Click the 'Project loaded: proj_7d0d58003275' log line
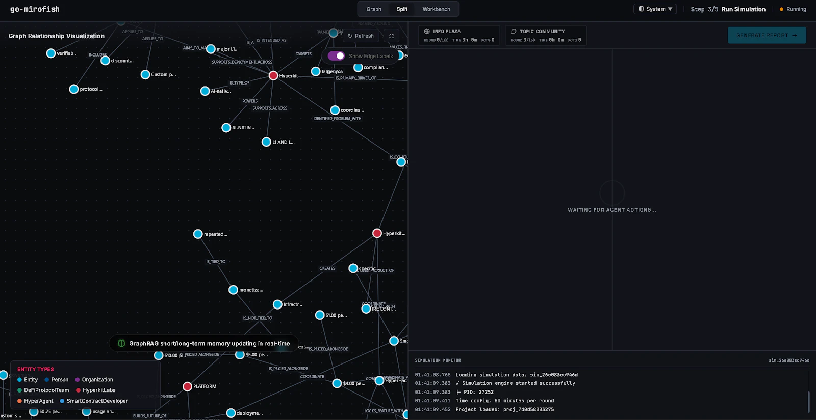816x420 pixels. 504,409
